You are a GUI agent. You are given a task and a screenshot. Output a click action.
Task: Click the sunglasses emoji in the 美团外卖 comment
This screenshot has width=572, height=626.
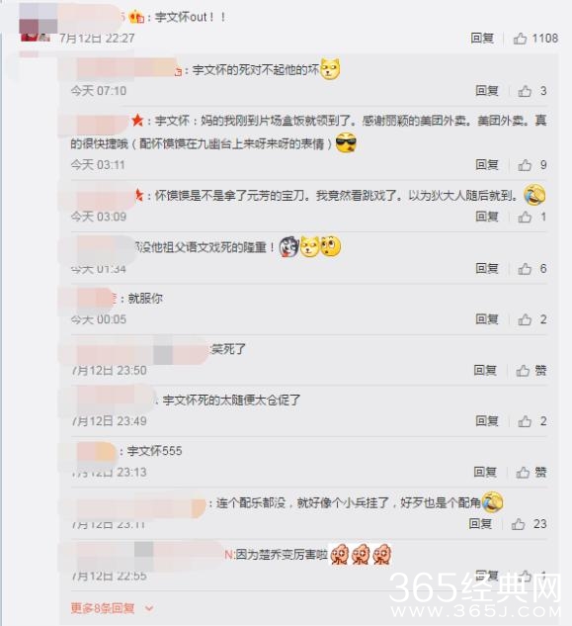point(346,143)
